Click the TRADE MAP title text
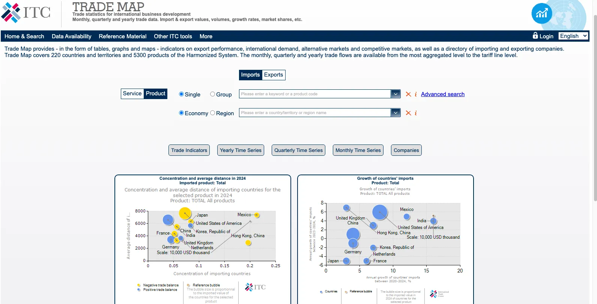 point(108,7)
